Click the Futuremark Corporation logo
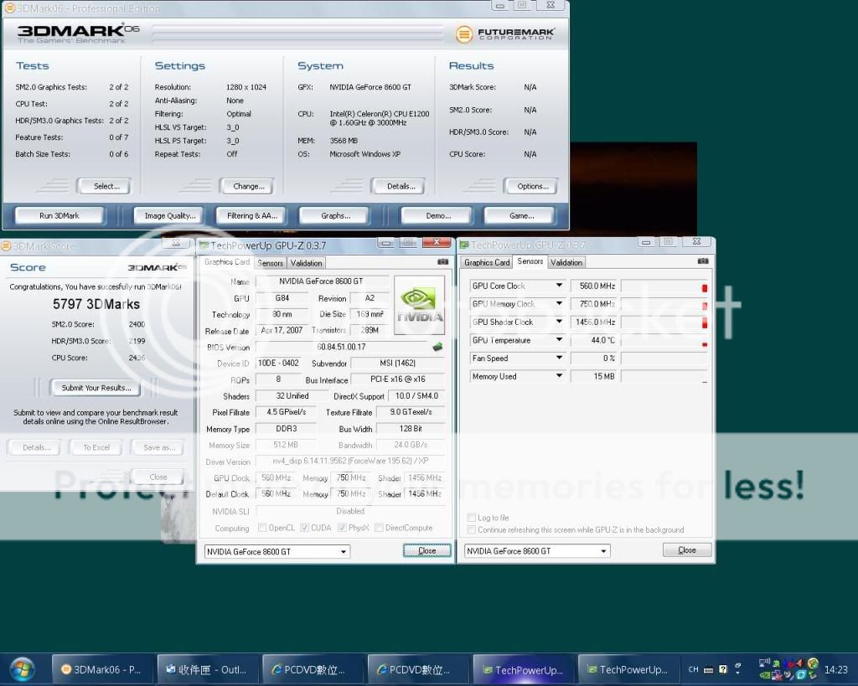This screenshot has height=686, width=858. pos(505,34)
